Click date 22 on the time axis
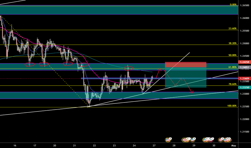Viewport: 251px width, 148px height. pyautogui.click(x=94, y=145)
